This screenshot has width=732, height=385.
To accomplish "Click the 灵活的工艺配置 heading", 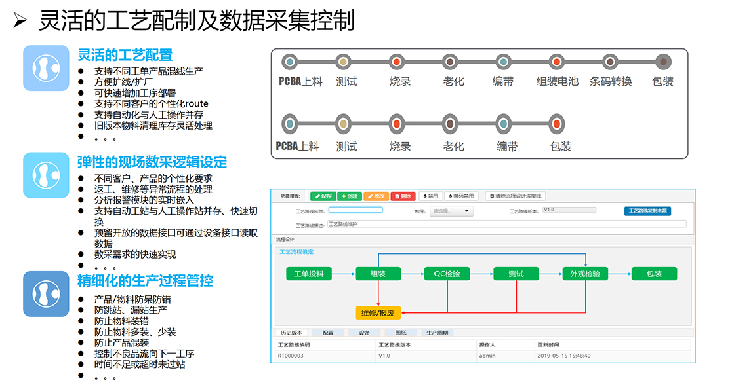I will point(125,55).
